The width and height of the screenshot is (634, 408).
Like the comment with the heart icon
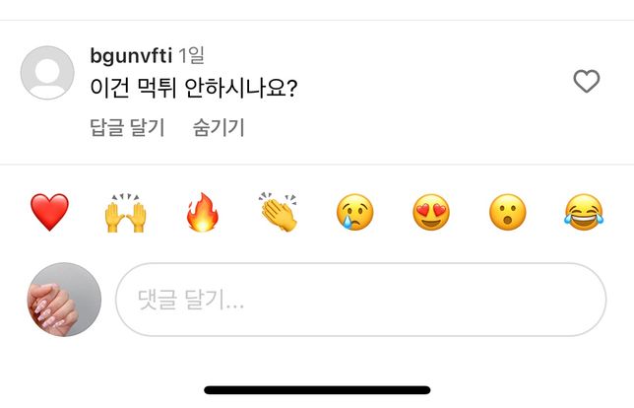click(587, 82)
